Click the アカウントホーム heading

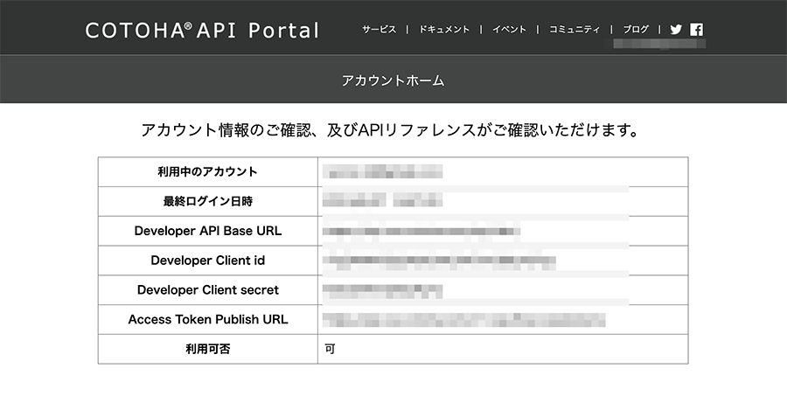tap(393, 80)
